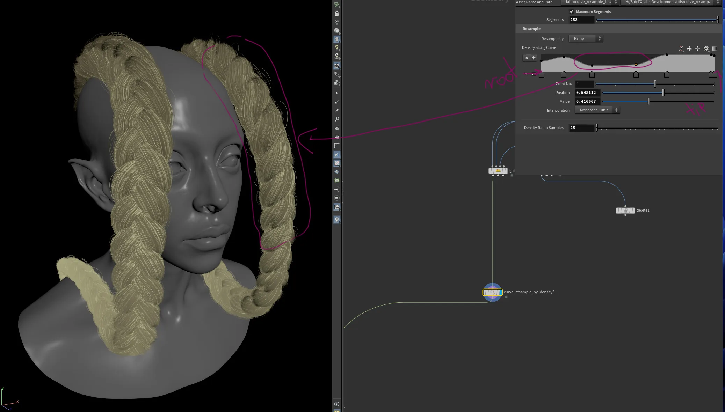Toggle the checkered background transparency icon
The width and height of the screenshot is (725, 412).
(x=337, y=163)
